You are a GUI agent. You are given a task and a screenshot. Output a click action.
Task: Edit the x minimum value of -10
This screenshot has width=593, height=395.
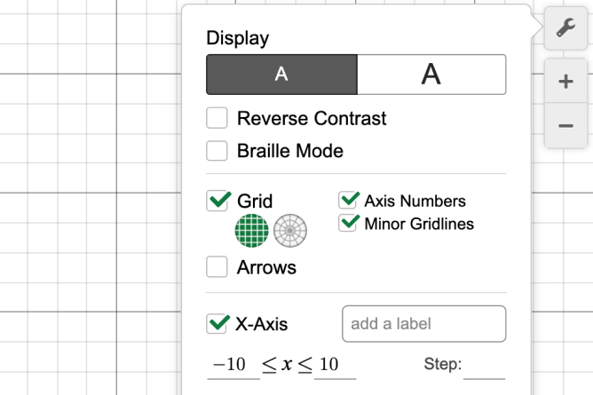tap(229, 365)
